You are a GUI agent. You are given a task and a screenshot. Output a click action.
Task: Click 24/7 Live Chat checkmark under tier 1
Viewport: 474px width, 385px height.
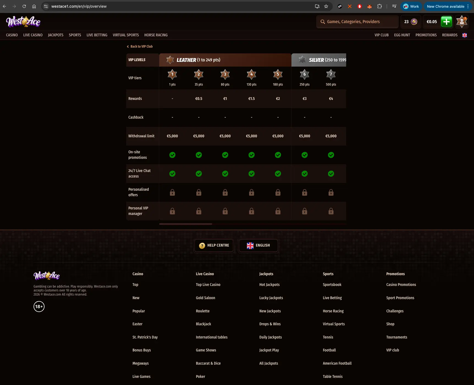point(172,174)
